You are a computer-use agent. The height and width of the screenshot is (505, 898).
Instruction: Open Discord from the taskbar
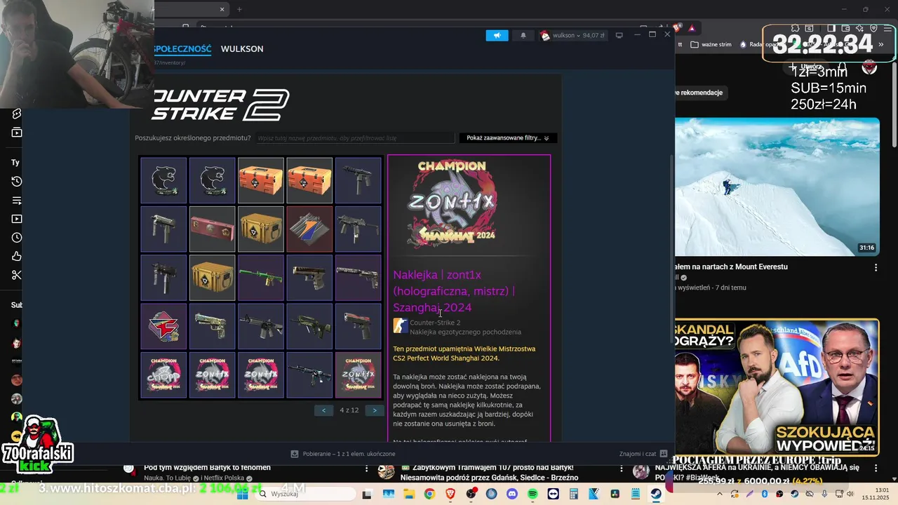point(512,494)
